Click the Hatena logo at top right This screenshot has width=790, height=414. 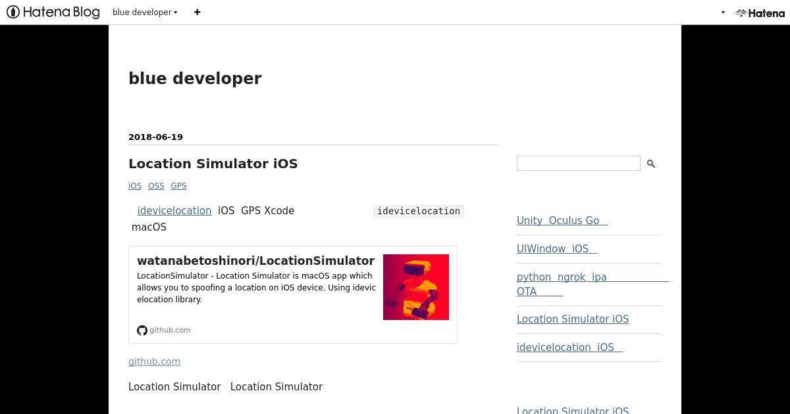[x=760, y=12]
